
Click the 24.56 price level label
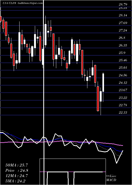pyautogui.click(x=123, y=75)
